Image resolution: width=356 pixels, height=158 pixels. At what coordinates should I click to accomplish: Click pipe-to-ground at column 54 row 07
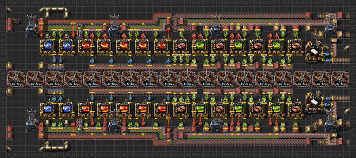[346, 48]
